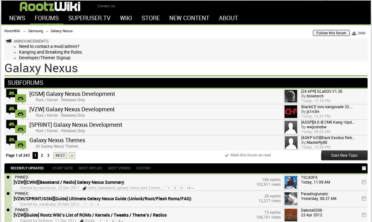This screenshot has width=372, height=222.
Task: Expand remaining thread pages via the 19 arrow
Action: pos(189,188)
